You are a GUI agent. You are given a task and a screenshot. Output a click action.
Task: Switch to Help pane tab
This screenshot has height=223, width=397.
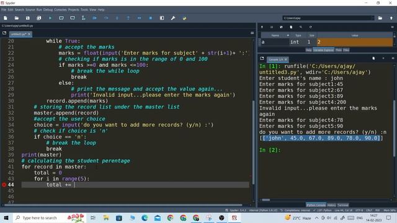click(308, 50)
